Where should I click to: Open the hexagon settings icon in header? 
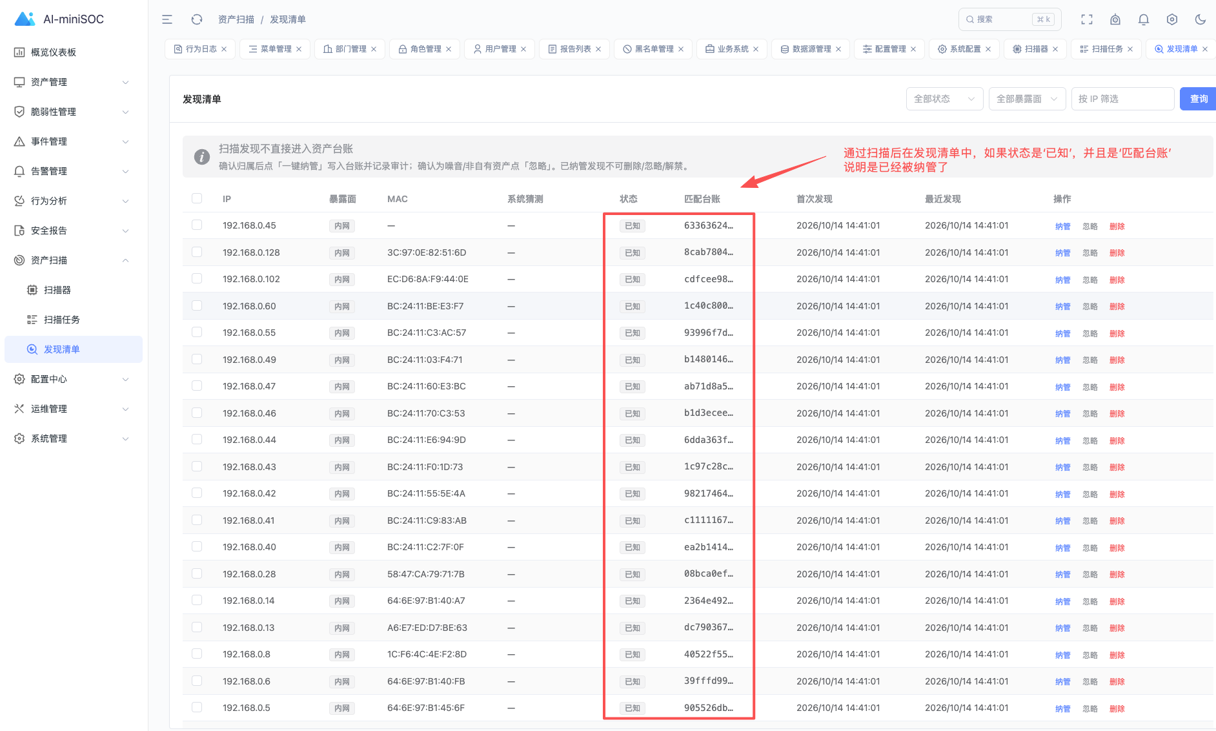(1172, 19)
